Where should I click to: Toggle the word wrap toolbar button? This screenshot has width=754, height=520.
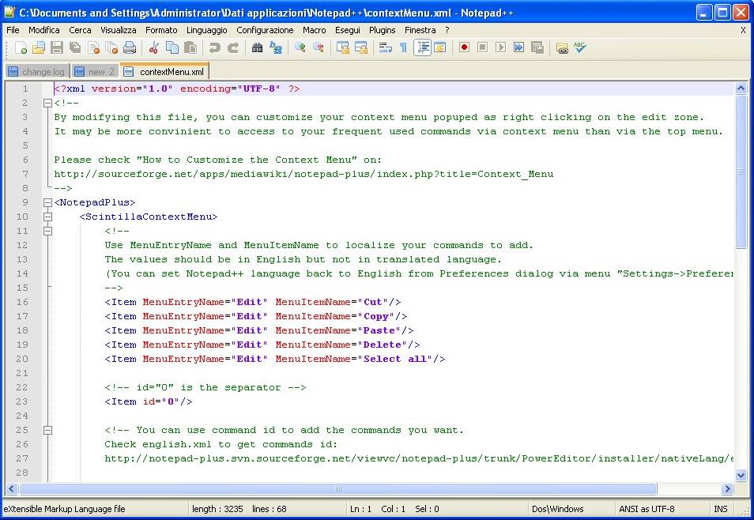(386, 48)
